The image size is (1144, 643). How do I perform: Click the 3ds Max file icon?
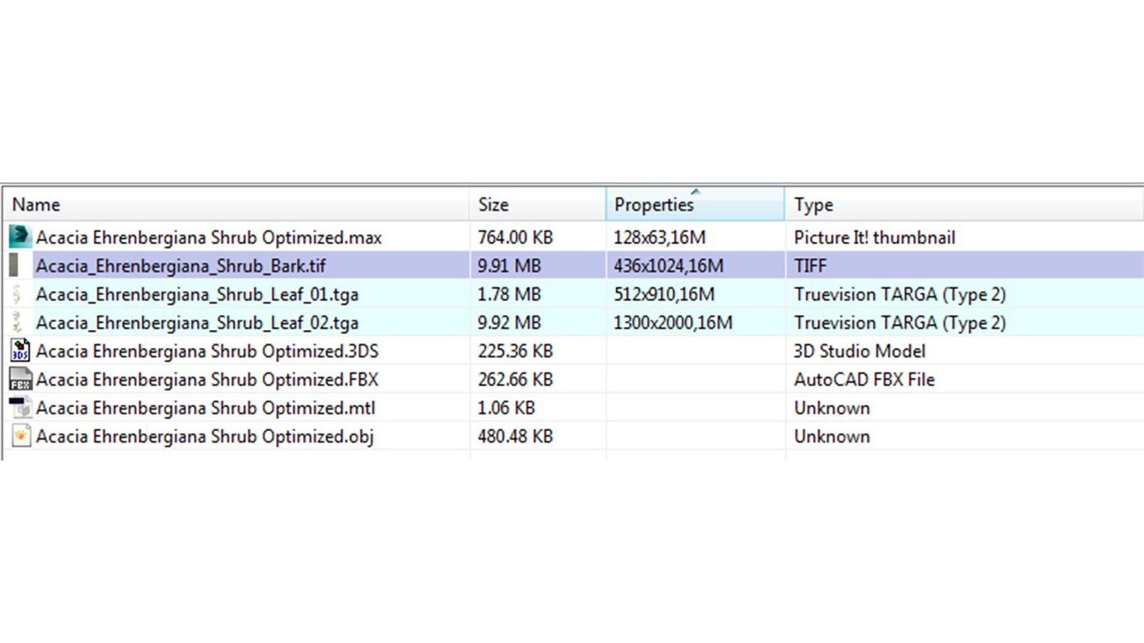[20, 237]
